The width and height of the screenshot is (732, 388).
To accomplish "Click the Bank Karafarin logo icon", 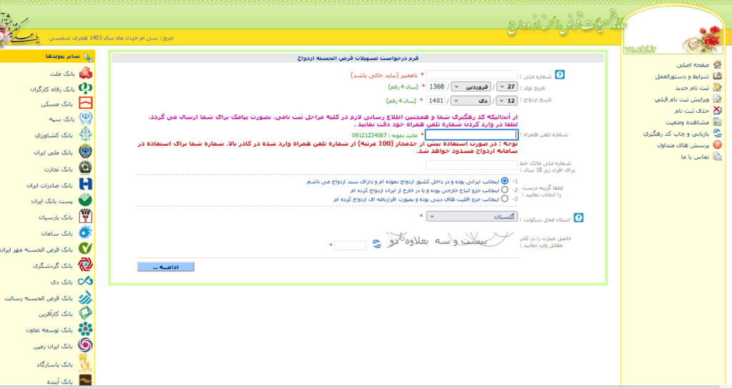I will pos(86,313).
